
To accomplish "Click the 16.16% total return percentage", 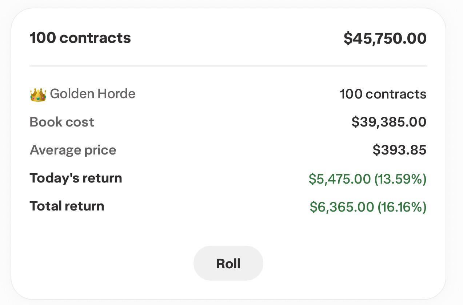I will pos(402,207).
